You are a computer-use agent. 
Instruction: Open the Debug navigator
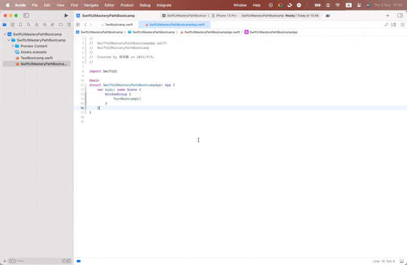[53, 24]
